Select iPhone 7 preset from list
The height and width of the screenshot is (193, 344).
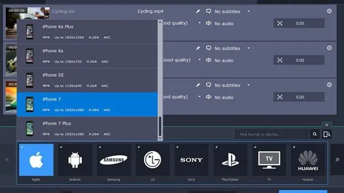[87, 104]
